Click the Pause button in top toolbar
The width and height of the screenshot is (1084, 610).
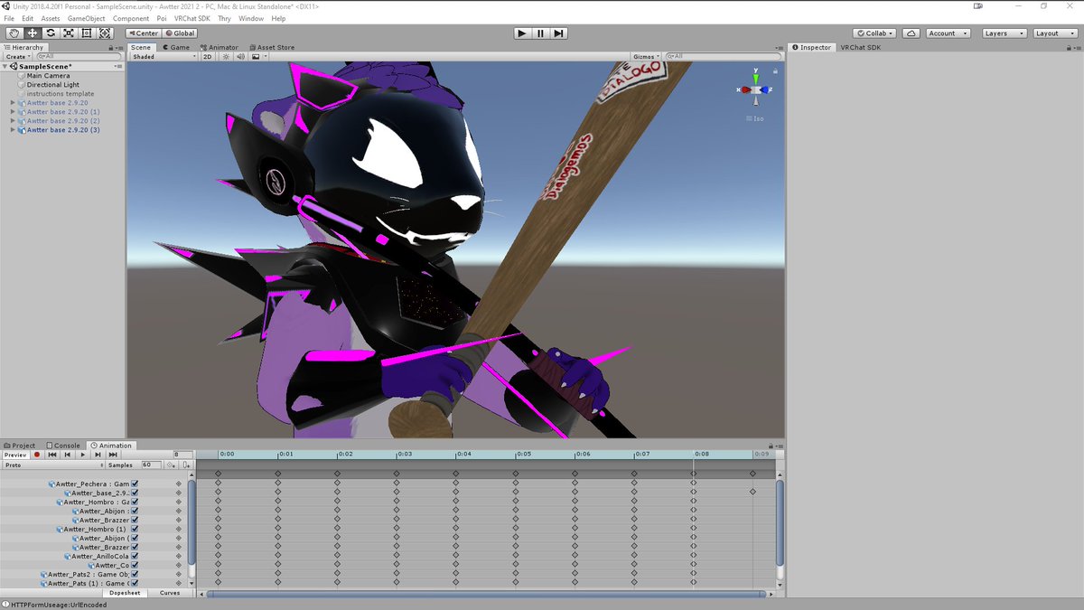tap(540, 33)
